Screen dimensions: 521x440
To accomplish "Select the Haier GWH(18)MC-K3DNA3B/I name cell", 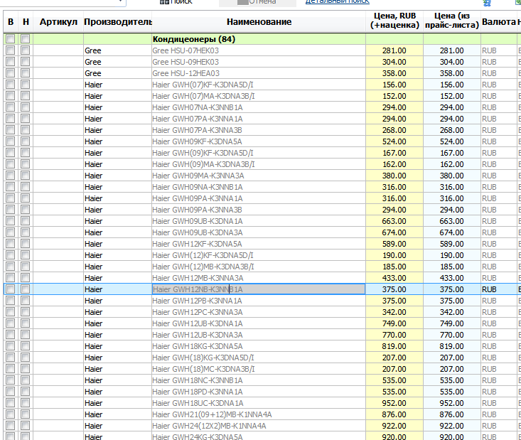I will (x=259, y=368).
